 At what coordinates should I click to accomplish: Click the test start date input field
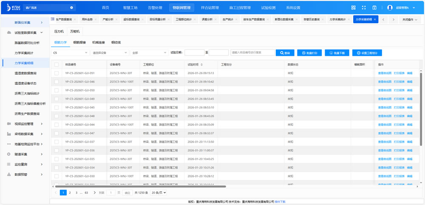(194, 53)
